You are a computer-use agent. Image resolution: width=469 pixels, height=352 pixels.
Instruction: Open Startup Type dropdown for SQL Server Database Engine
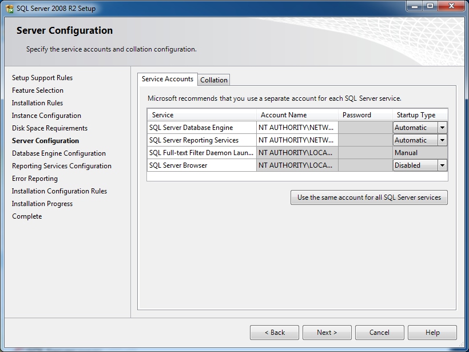coord(443,127)
